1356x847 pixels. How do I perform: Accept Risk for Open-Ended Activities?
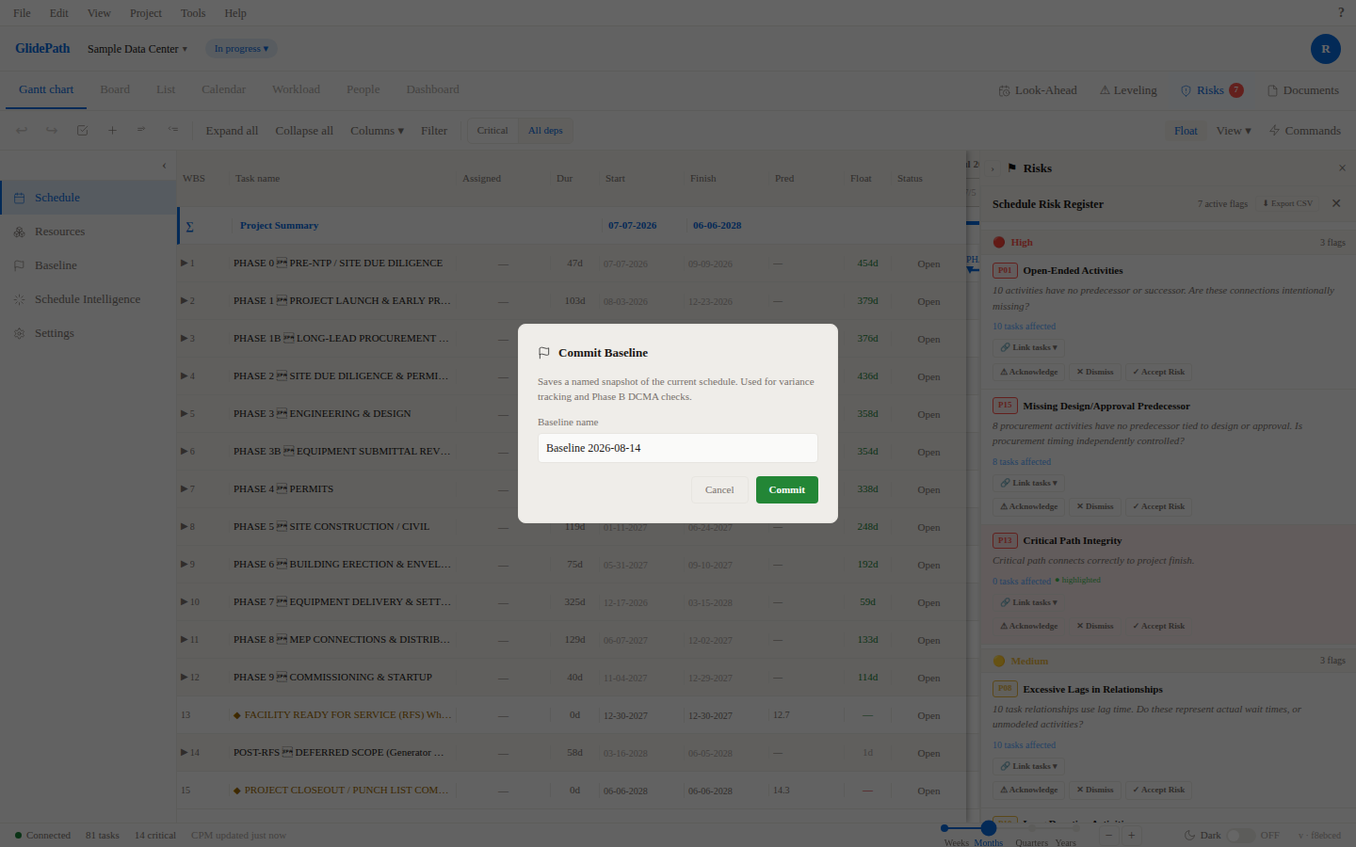point(1159,372)
